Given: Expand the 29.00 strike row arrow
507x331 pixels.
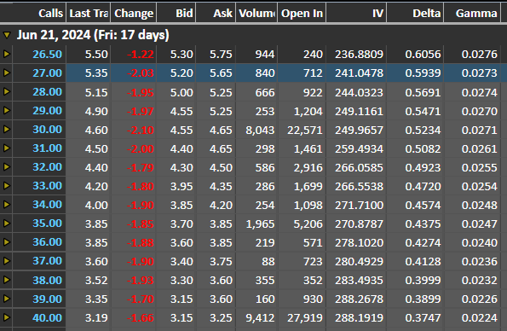Looking at the screenshot, I should coord(7,110).
